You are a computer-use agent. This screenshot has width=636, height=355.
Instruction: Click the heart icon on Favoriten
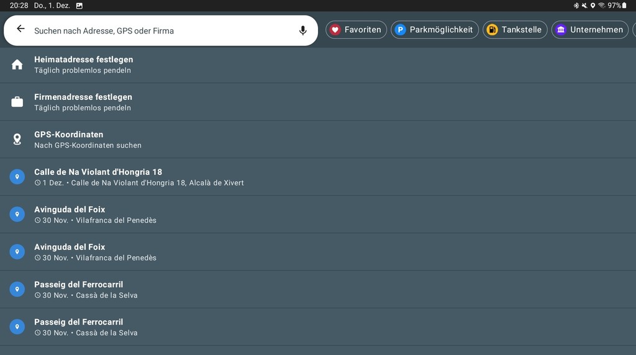[x=335, y=30]
